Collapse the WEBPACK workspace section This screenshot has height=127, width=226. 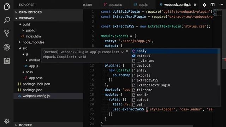pyautogui.click(x=48, y=18)
